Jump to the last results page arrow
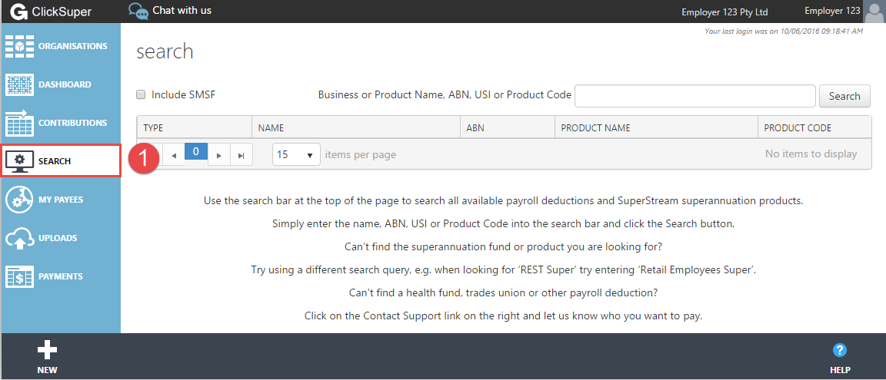 coord(241,155)
